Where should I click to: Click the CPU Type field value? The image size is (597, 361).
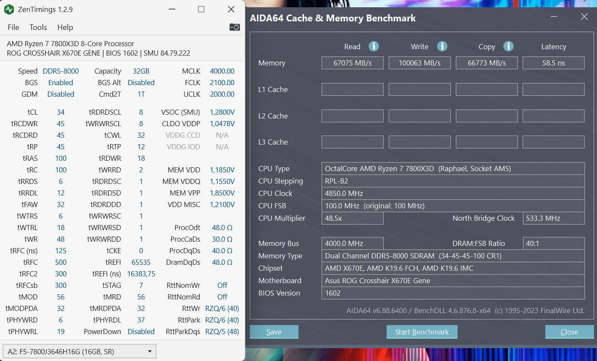point(453,169)
